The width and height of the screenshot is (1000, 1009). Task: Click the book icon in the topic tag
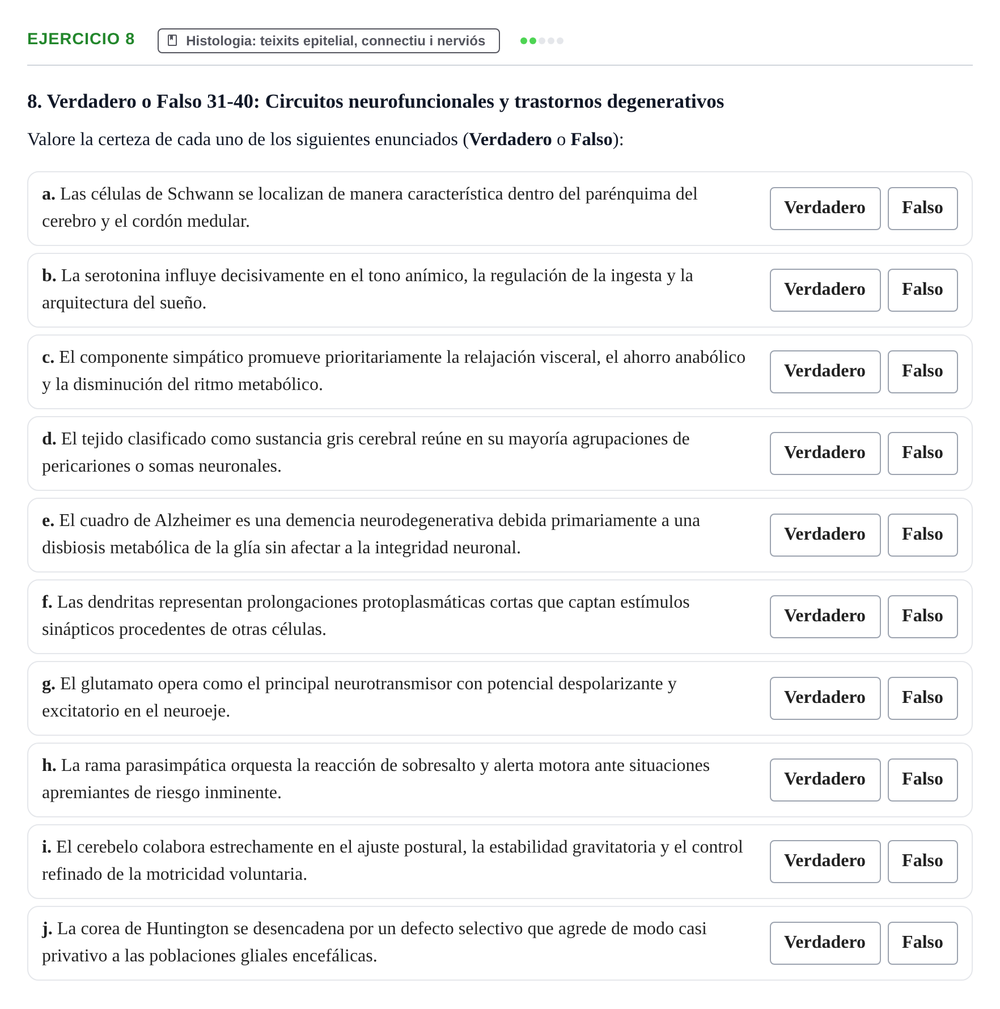[x=173, y=41]
